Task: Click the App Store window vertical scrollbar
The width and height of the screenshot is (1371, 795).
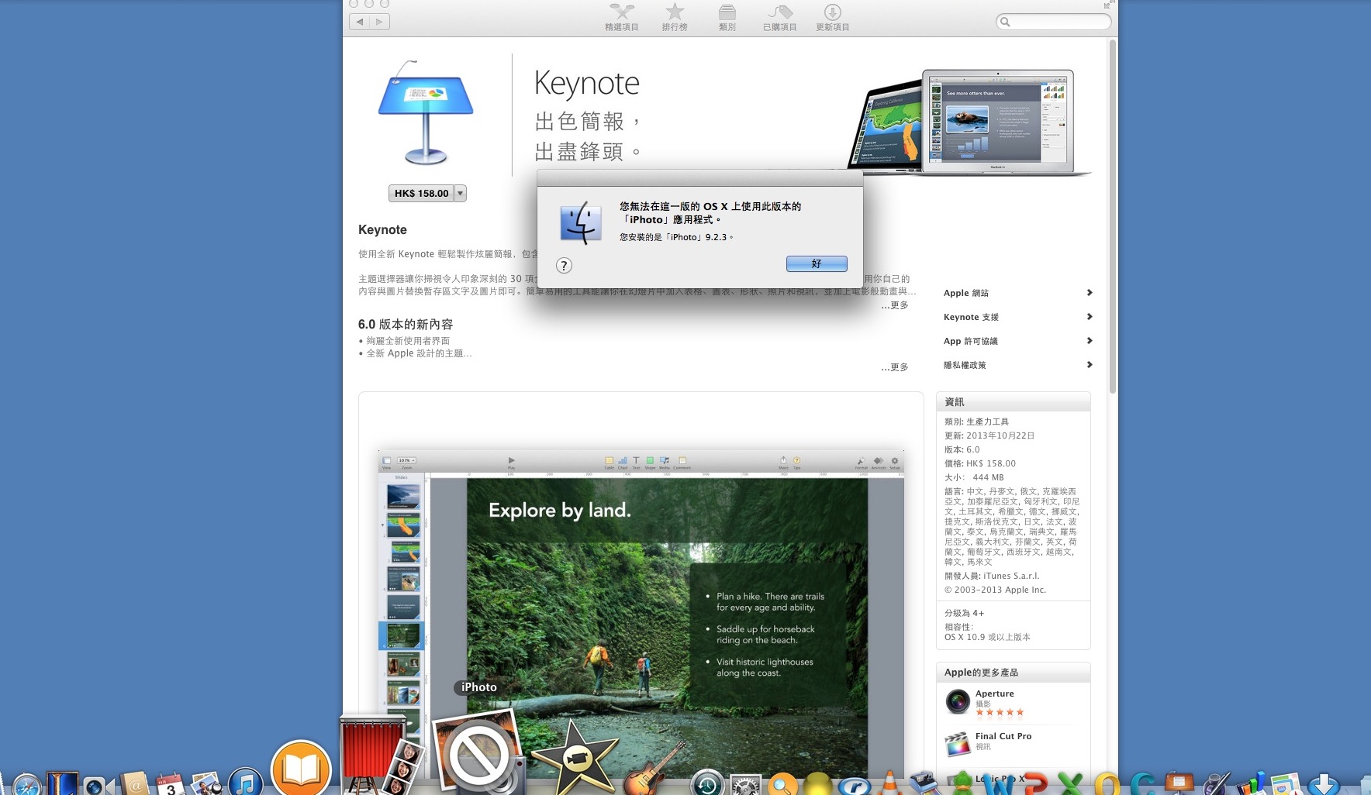Action: (x=1113, y=217)
